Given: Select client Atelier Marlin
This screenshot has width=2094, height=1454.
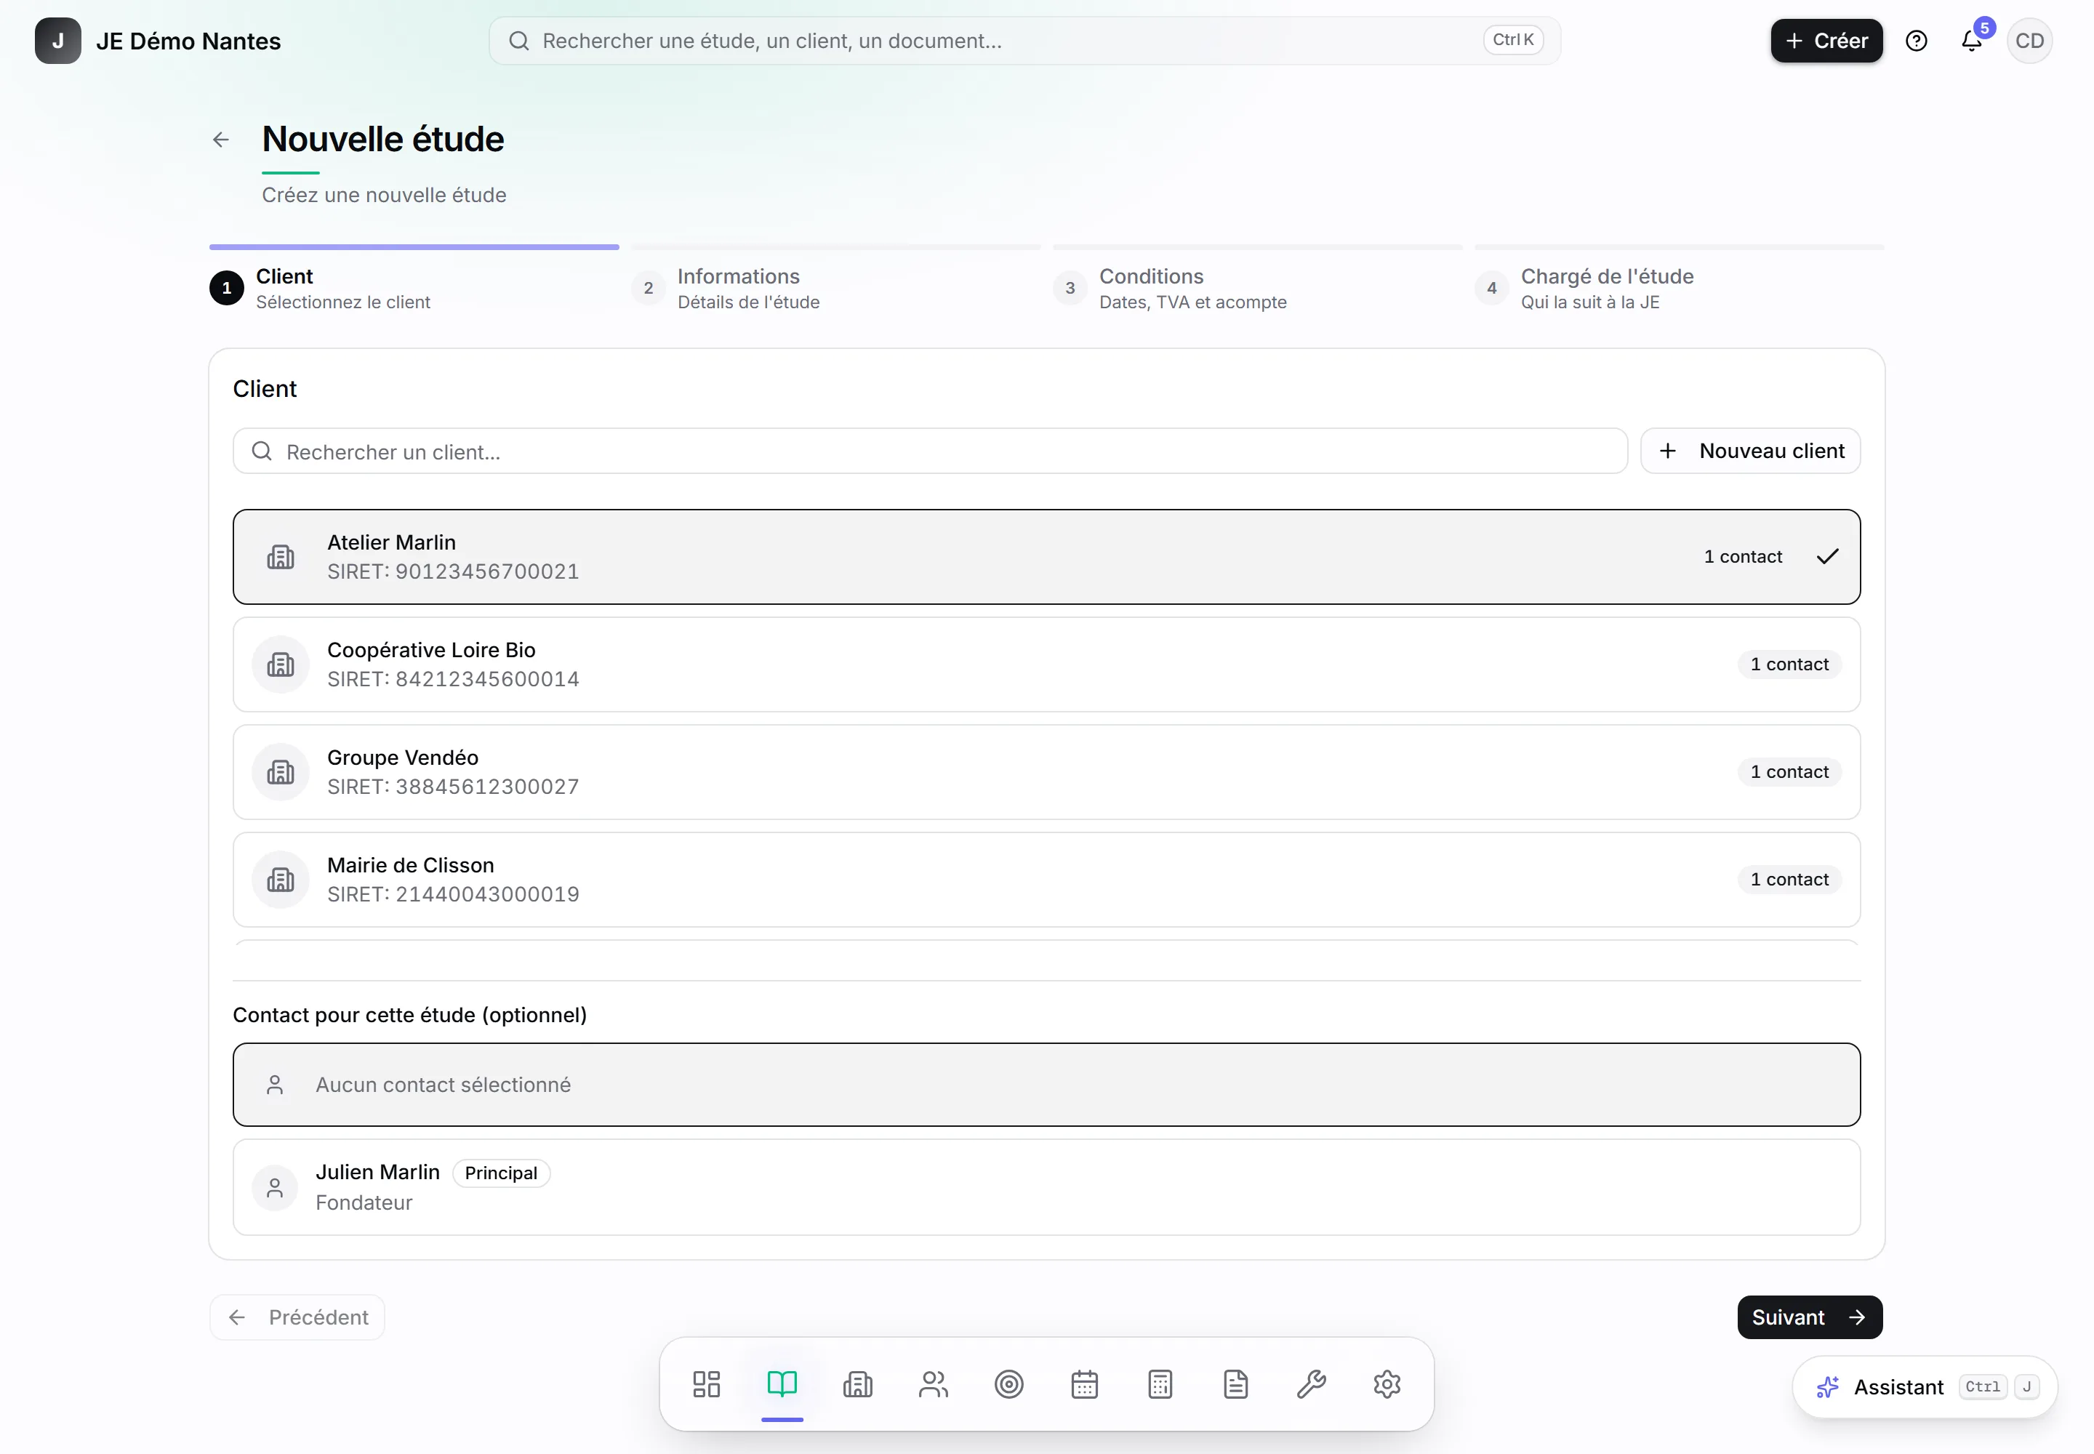Looking at the screenshot, I should [1046, 557].
